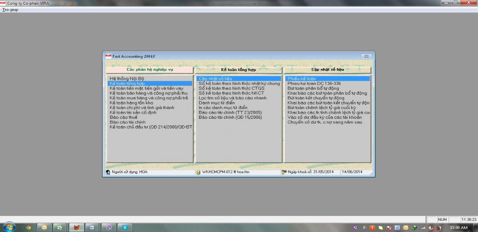Open Viber from the taskbar
The image size is (478, 232).
pos(109,227)
